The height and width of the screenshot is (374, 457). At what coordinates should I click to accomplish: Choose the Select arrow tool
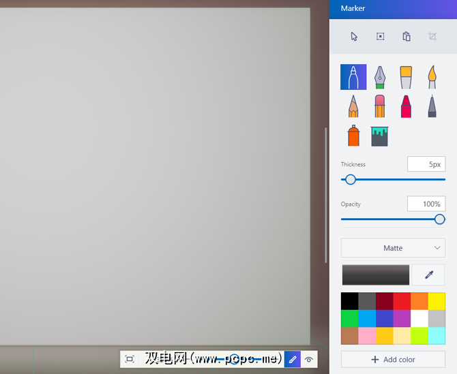coord(354,37)
